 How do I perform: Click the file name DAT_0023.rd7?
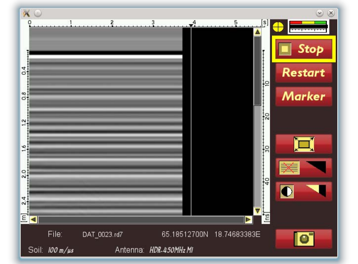(x=103, y=235)
